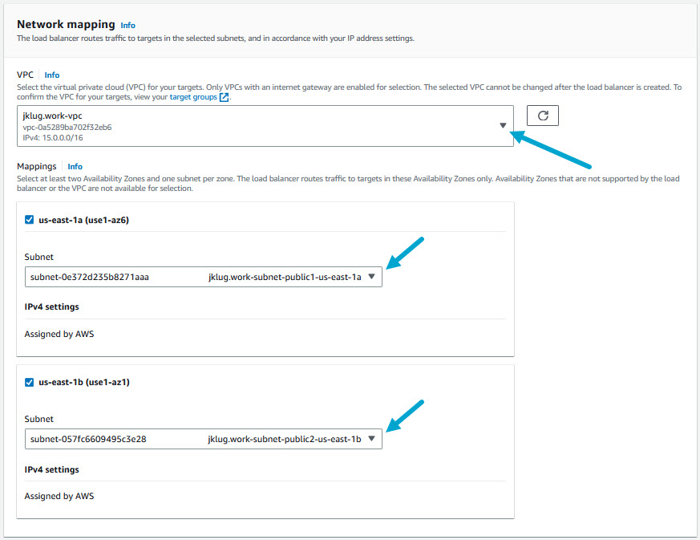Uncheck the us-east-1a availability zone checkbox
Screen dimensions: 700x540
(x=30, y=220)
